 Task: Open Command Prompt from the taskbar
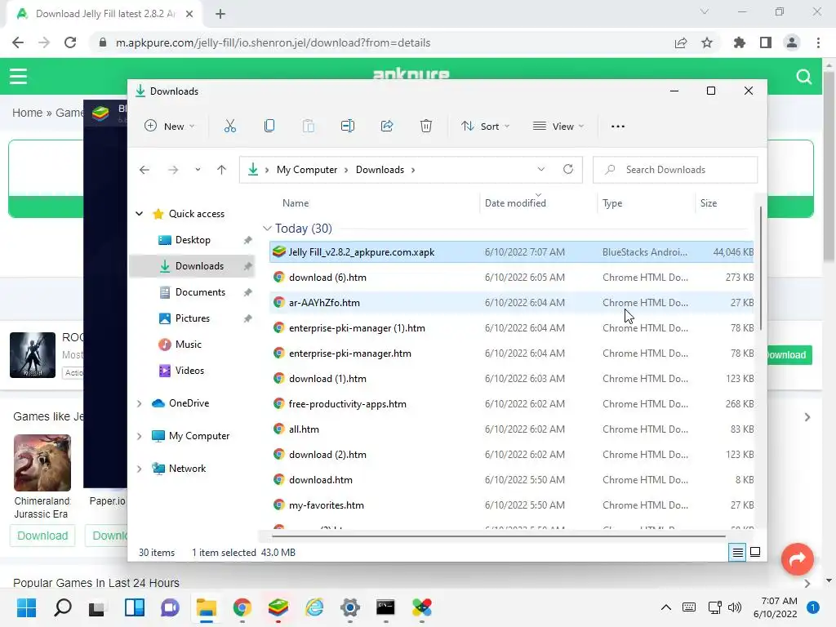click(x=385, y=607)
